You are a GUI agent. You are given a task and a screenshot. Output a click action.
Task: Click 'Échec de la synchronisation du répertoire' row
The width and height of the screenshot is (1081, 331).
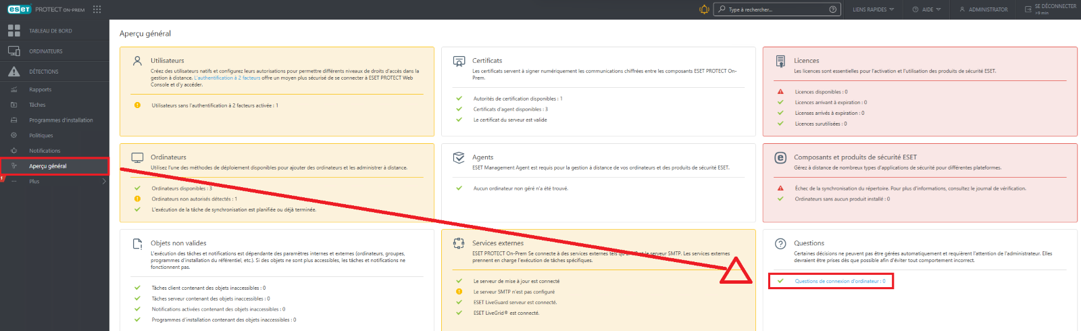click(x=911, y=188)
